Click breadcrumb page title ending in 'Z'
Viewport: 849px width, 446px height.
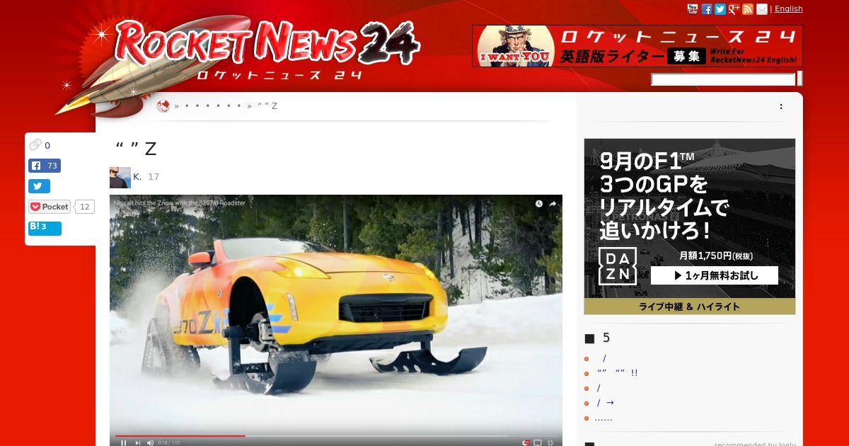267,106
